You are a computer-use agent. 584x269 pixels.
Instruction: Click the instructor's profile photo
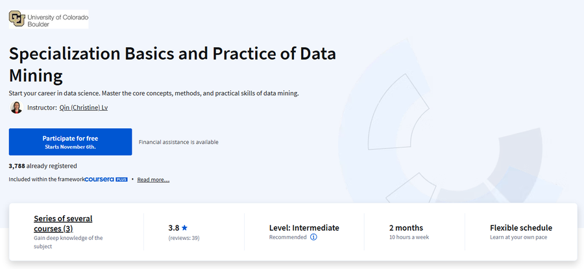[x=16, y=108]
